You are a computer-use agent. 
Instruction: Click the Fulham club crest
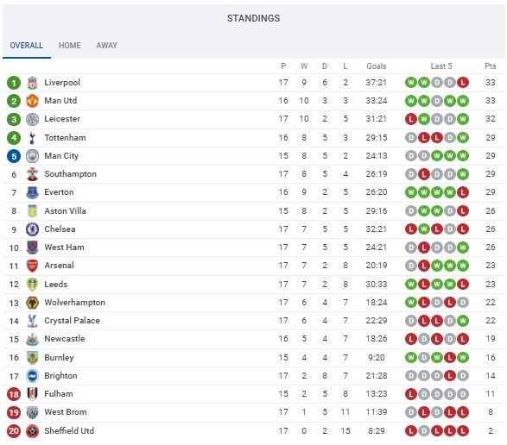pos(32,394)
